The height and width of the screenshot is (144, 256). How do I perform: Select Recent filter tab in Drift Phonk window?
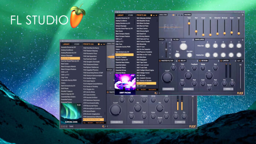tap(143, 90)
